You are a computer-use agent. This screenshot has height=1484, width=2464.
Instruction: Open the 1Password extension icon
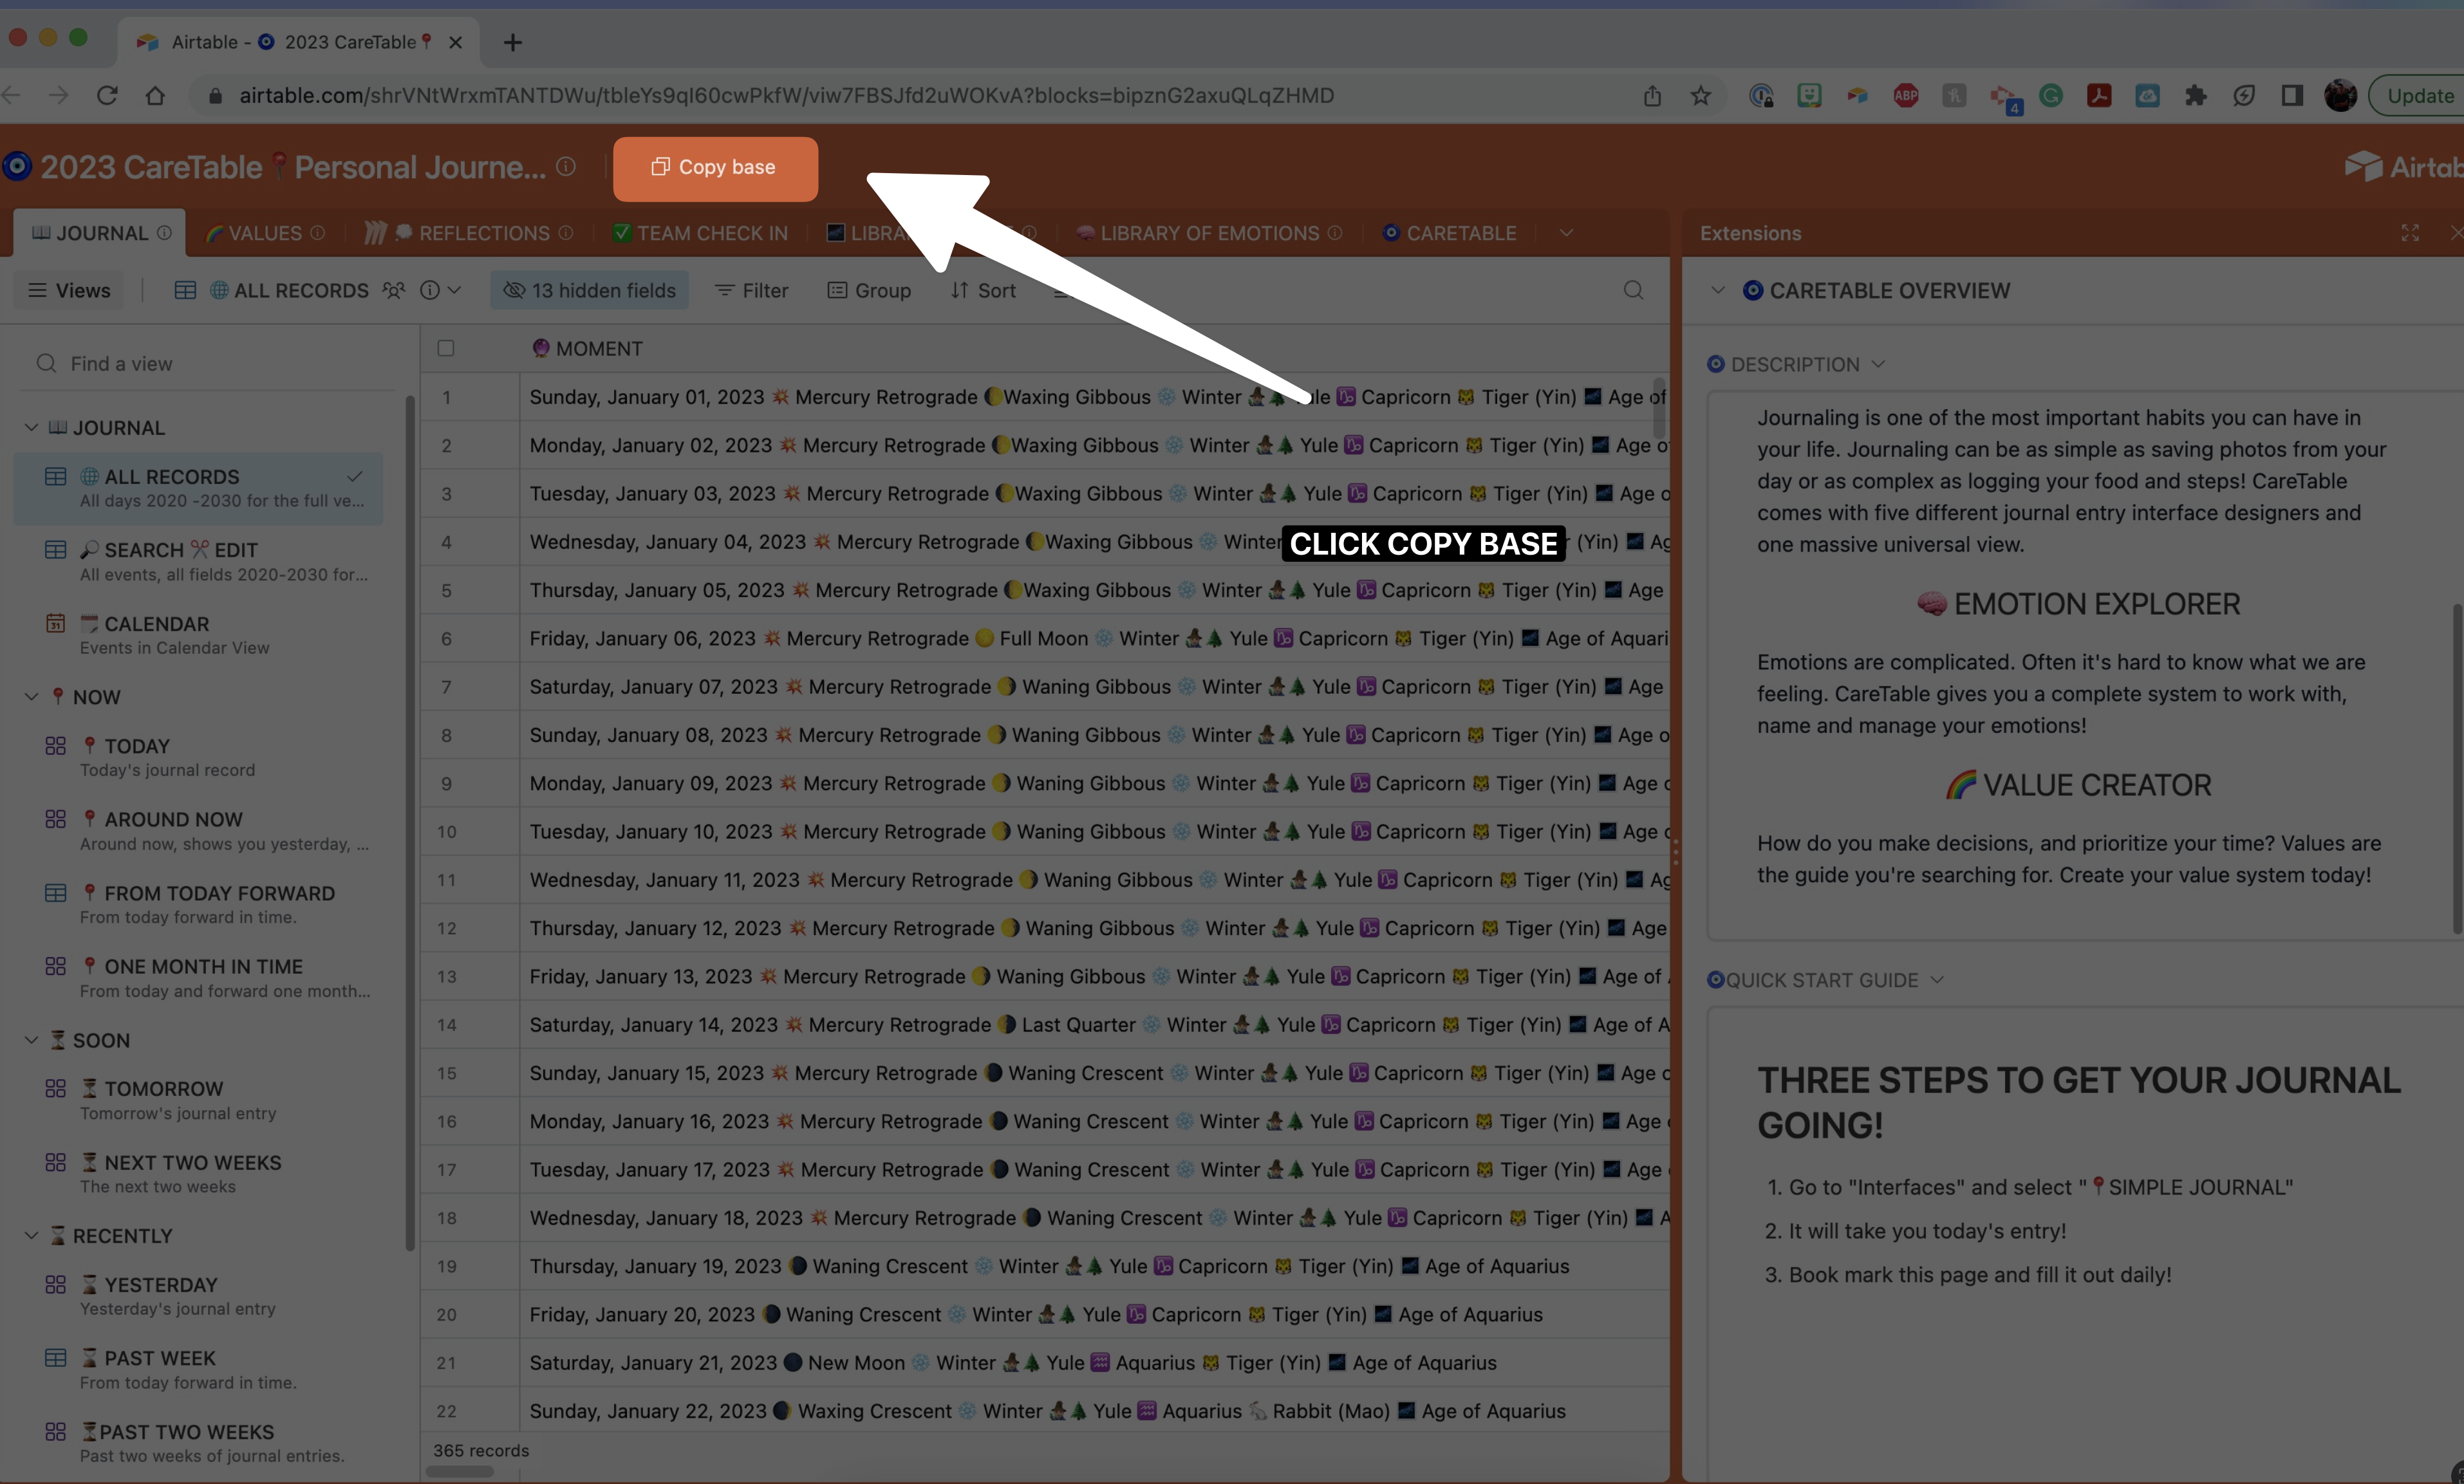click(1761, 96)
